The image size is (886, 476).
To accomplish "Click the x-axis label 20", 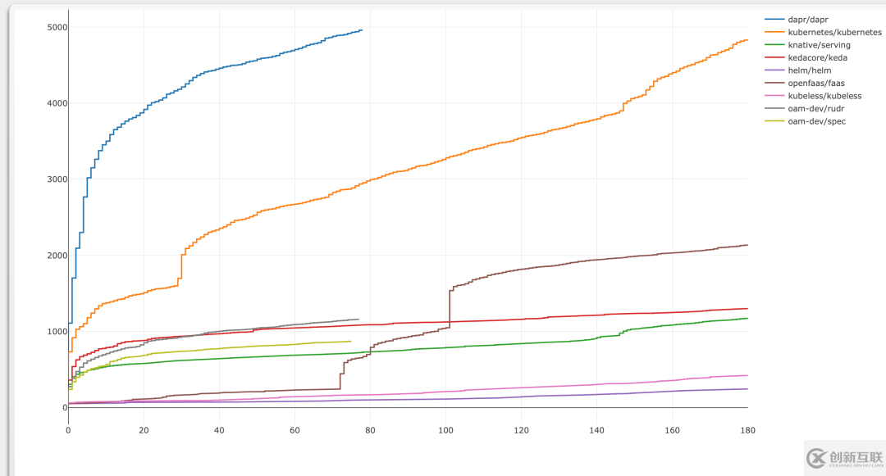I will tap(144, 430).
